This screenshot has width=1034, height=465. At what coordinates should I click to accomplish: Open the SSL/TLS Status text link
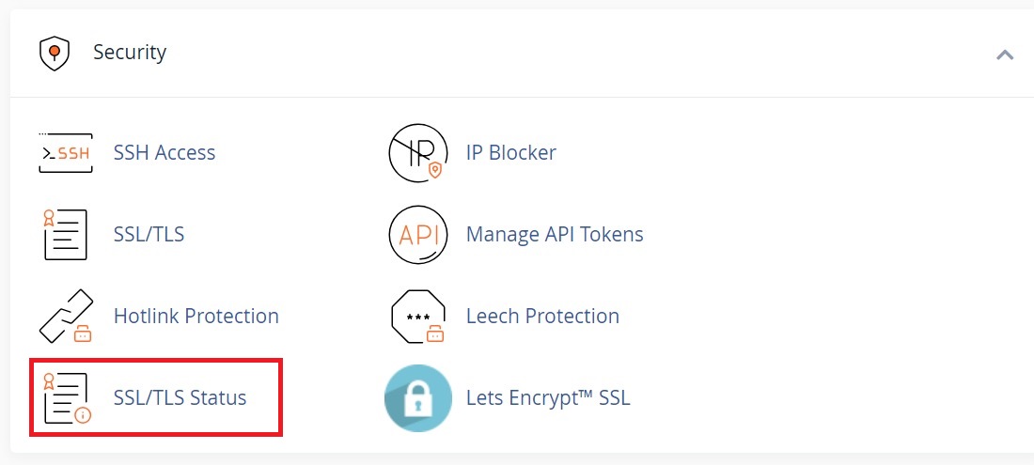180,397
